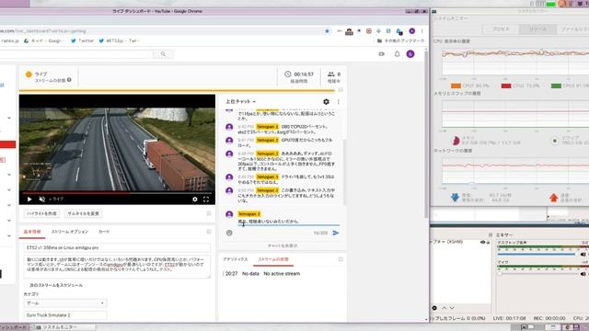The width and height of the screenshot is (589, 331).
Task: Open OBS source properties gear
Action: point(434,308)
